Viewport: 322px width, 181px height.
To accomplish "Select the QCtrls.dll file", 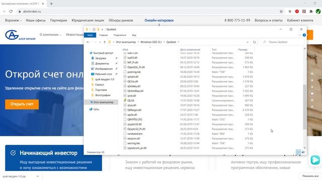I will (x=133, y=81).
